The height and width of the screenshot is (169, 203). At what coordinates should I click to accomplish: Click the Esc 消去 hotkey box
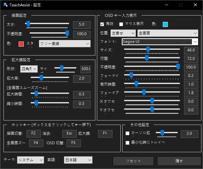(x=70, y=133)
